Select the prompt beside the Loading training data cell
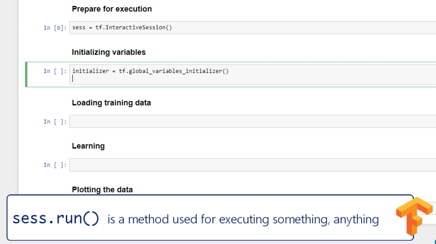This screenshot has height=244, width=436. click(55, 122)
